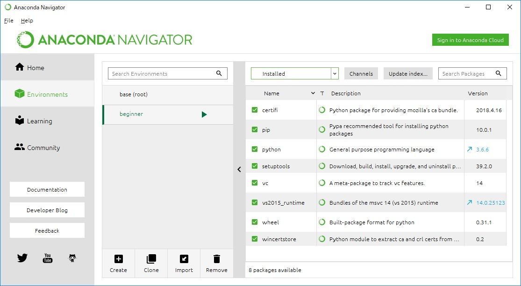Open the YouTube icon link

(x=48, y=258)
